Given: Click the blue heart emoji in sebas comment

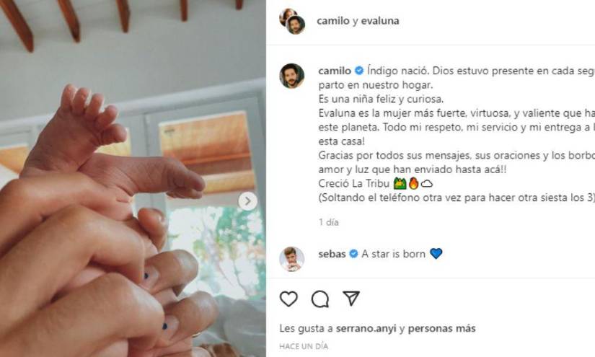Looking at the screenshot, I should tap(436, 253).
